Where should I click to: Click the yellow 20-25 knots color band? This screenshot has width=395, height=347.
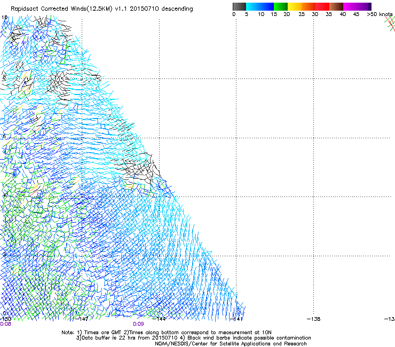click(295, 6)
